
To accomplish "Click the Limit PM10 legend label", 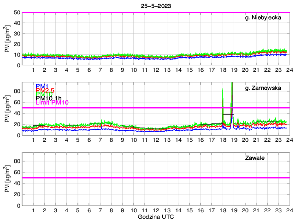I will 52,103.
